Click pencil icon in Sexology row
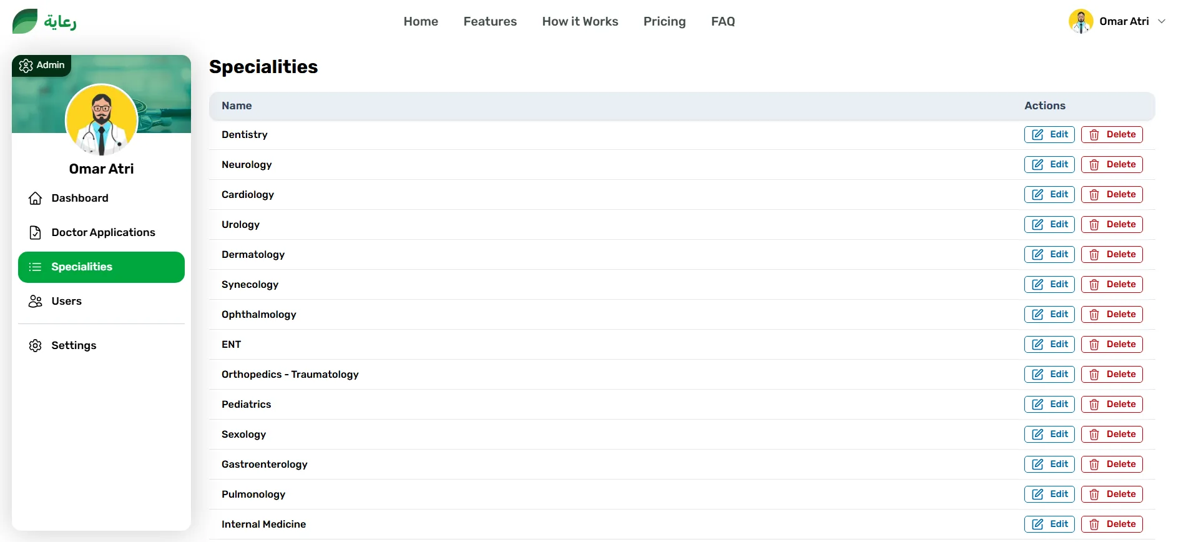The height and width of the screenshot is (542, 1186). 1037,435
